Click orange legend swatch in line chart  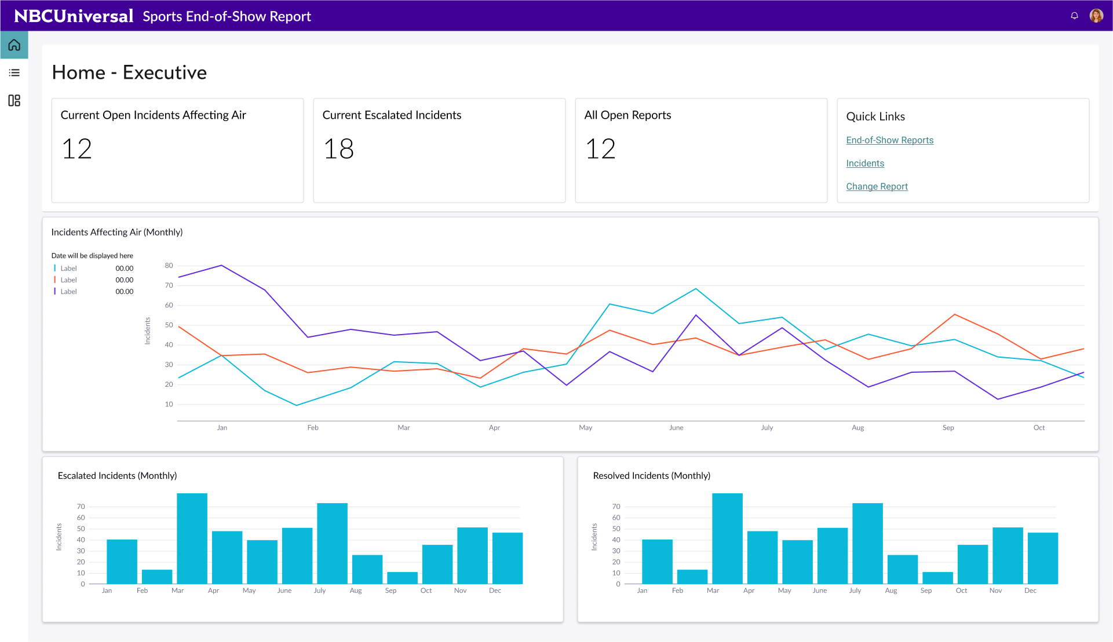tap(55, 280)
